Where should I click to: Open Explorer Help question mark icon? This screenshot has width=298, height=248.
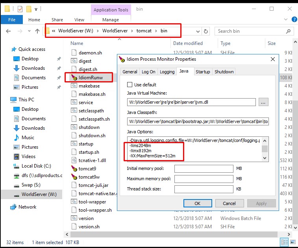pos(294,19)
